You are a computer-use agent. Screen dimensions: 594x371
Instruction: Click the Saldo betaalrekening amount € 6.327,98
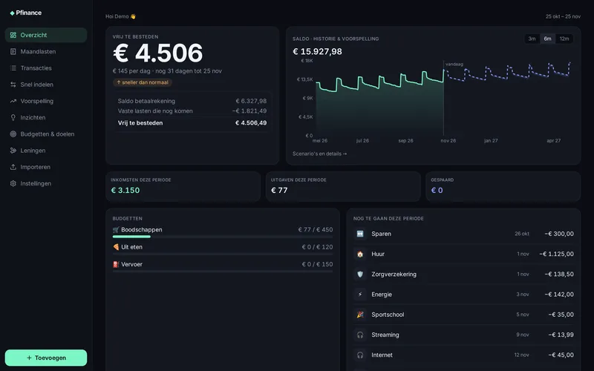click(x=251, y=101)
